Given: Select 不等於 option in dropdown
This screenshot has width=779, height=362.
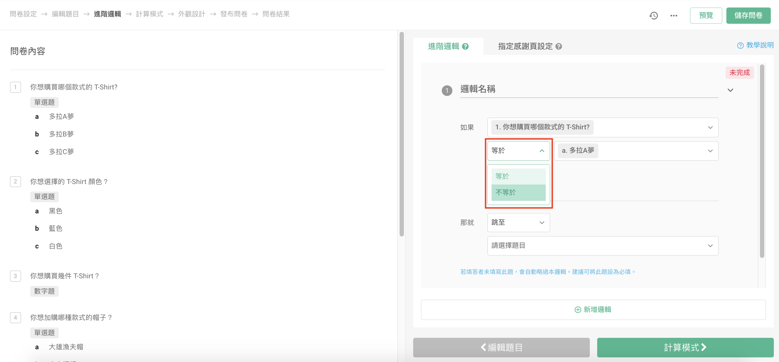Looking at the screenshot, I should (x=518, y=192).
